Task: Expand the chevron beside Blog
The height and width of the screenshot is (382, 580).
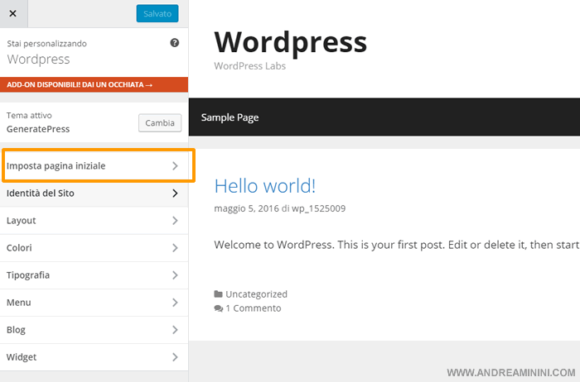Action: point(175,330)
